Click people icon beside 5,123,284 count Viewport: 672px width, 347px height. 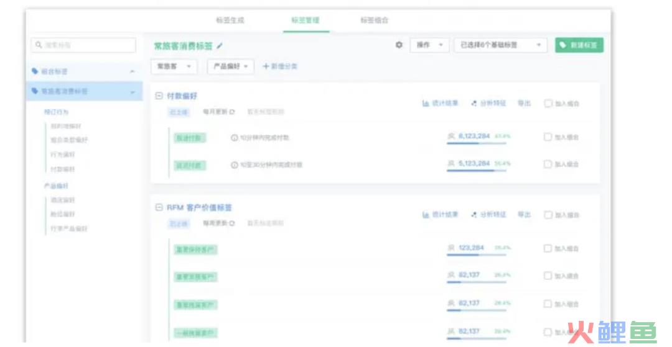(451, 164)
